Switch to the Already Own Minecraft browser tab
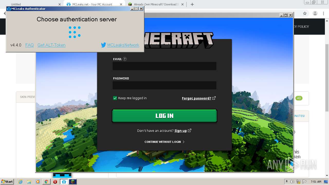 click(x=156, y=4)
